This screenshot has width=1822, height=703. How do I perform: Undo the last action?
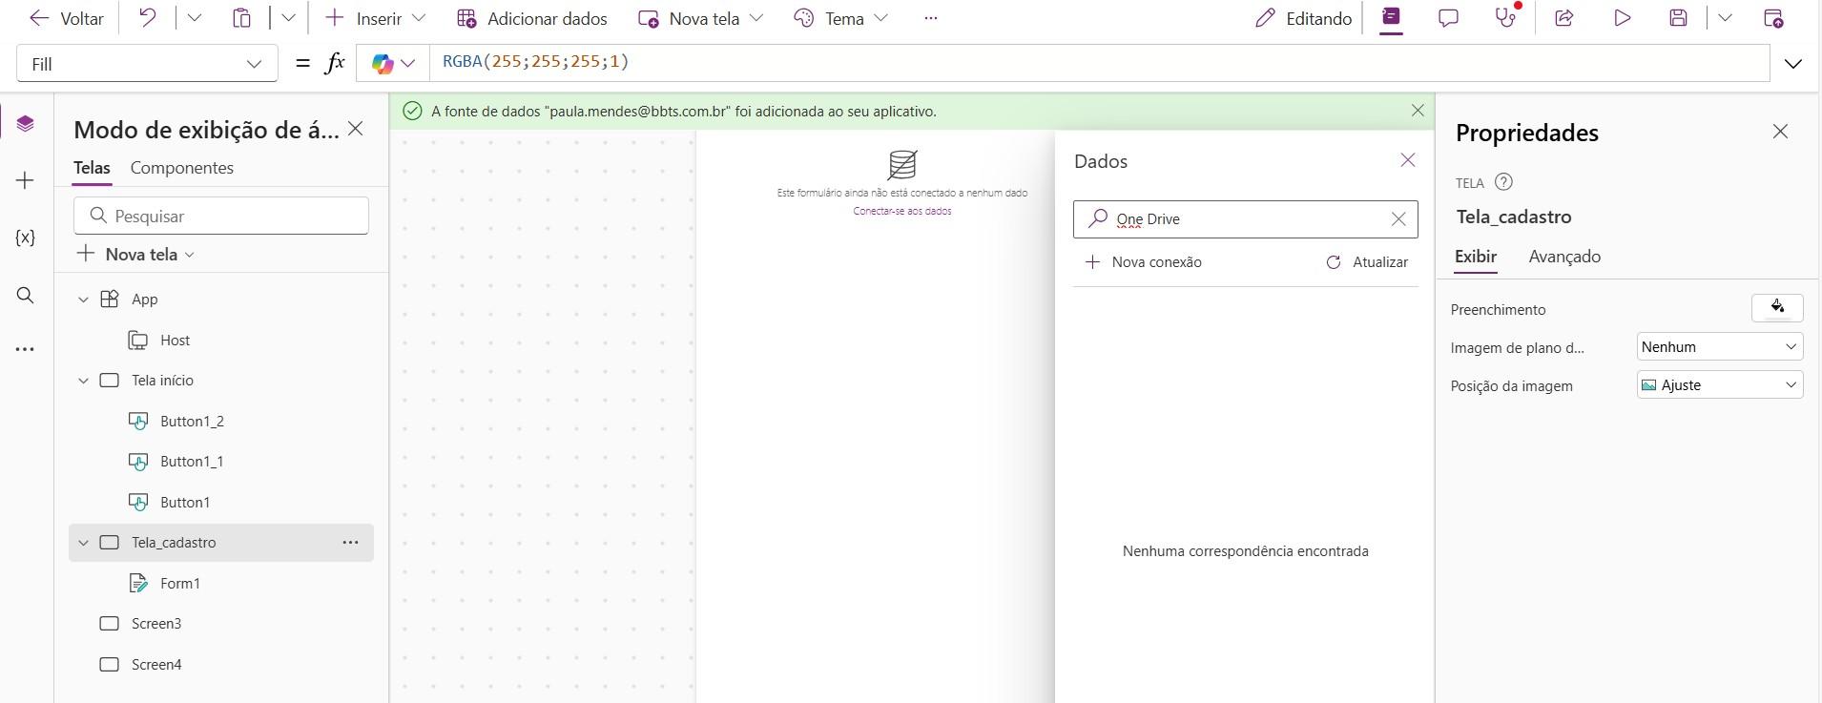pyautogui.click(x=147, y=18)
